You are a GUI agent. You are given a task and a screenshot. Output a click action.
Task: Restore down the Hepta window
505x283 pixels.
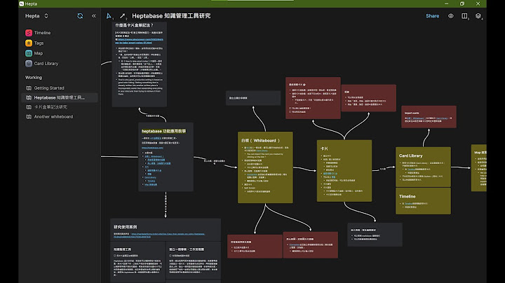[462, 4]
